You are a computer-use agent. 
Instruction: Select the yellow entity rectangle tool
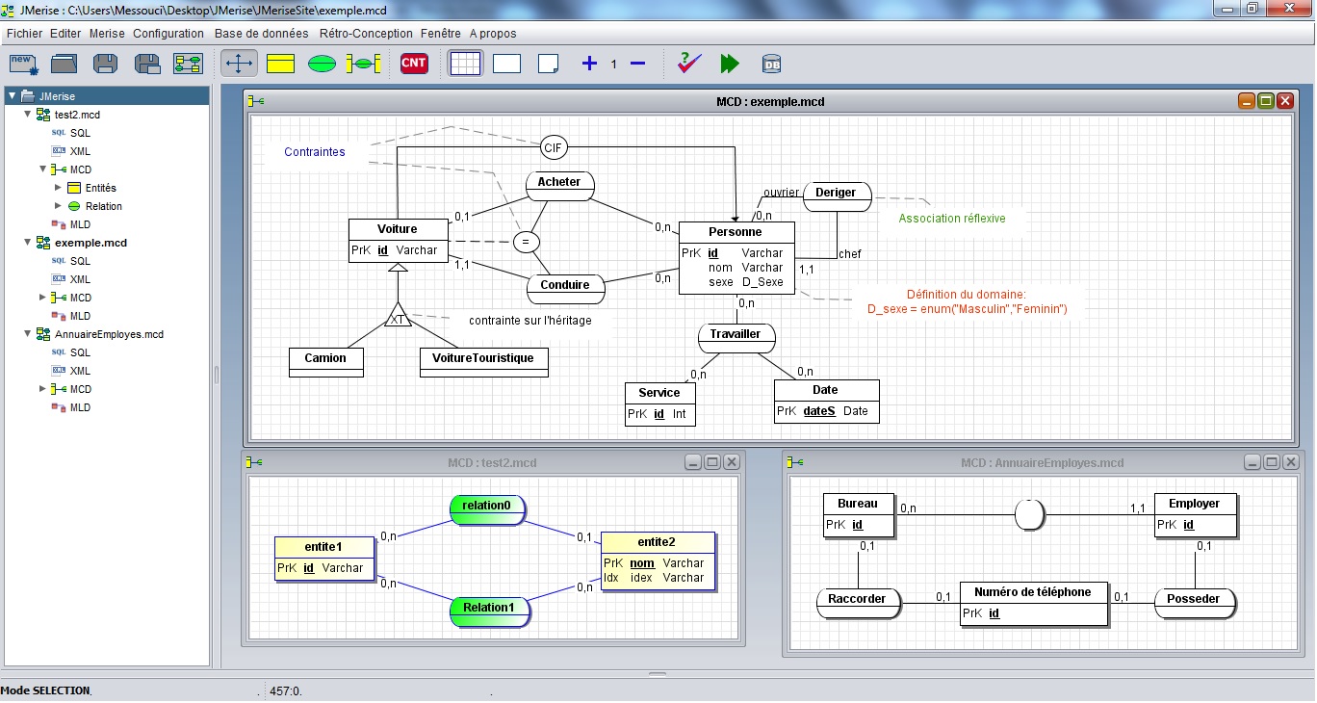click(x=280, y=64)
